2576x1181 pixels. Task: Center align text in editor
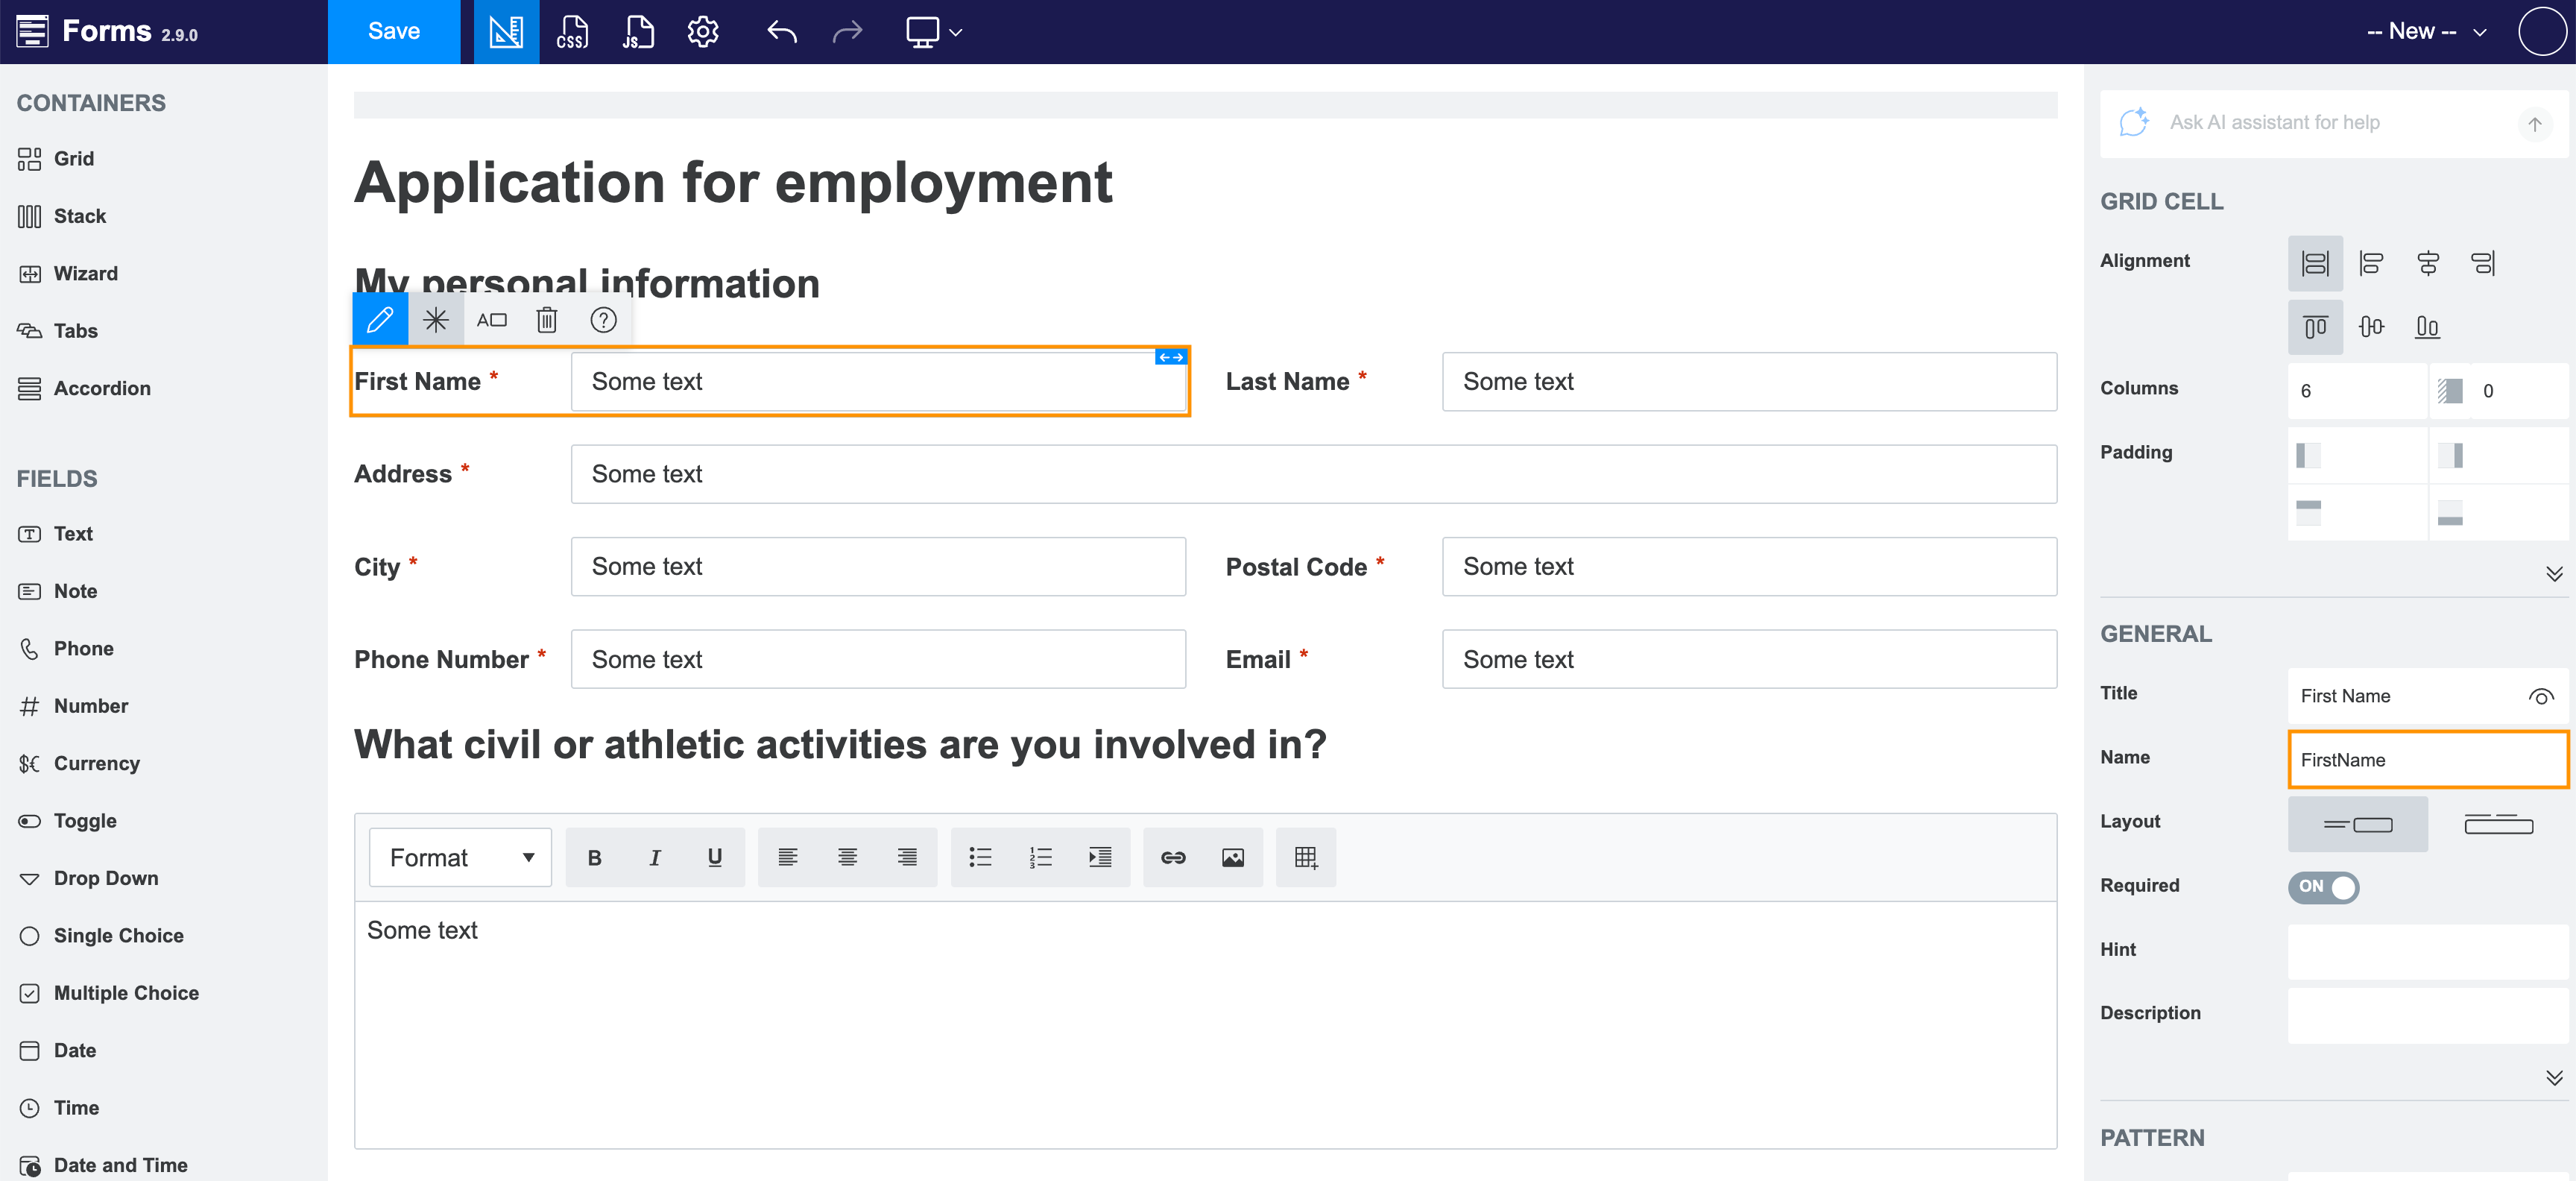tap(847, 857)
